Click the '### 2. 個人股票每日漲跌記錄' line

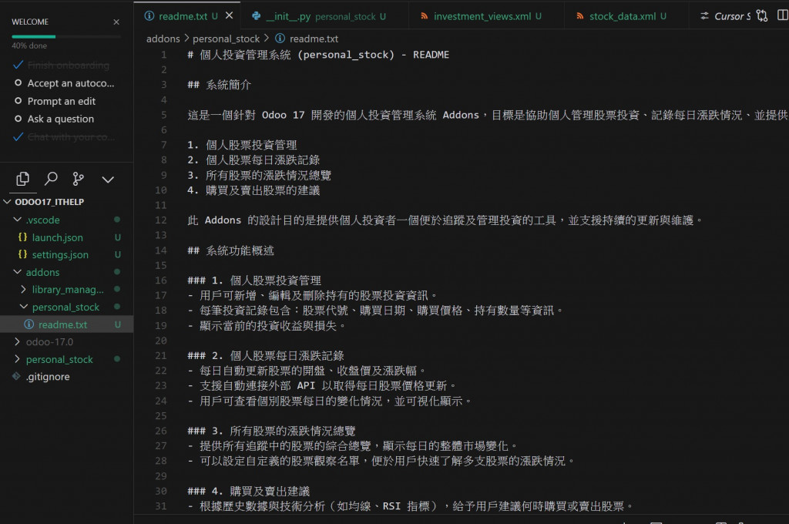point(266,356)
